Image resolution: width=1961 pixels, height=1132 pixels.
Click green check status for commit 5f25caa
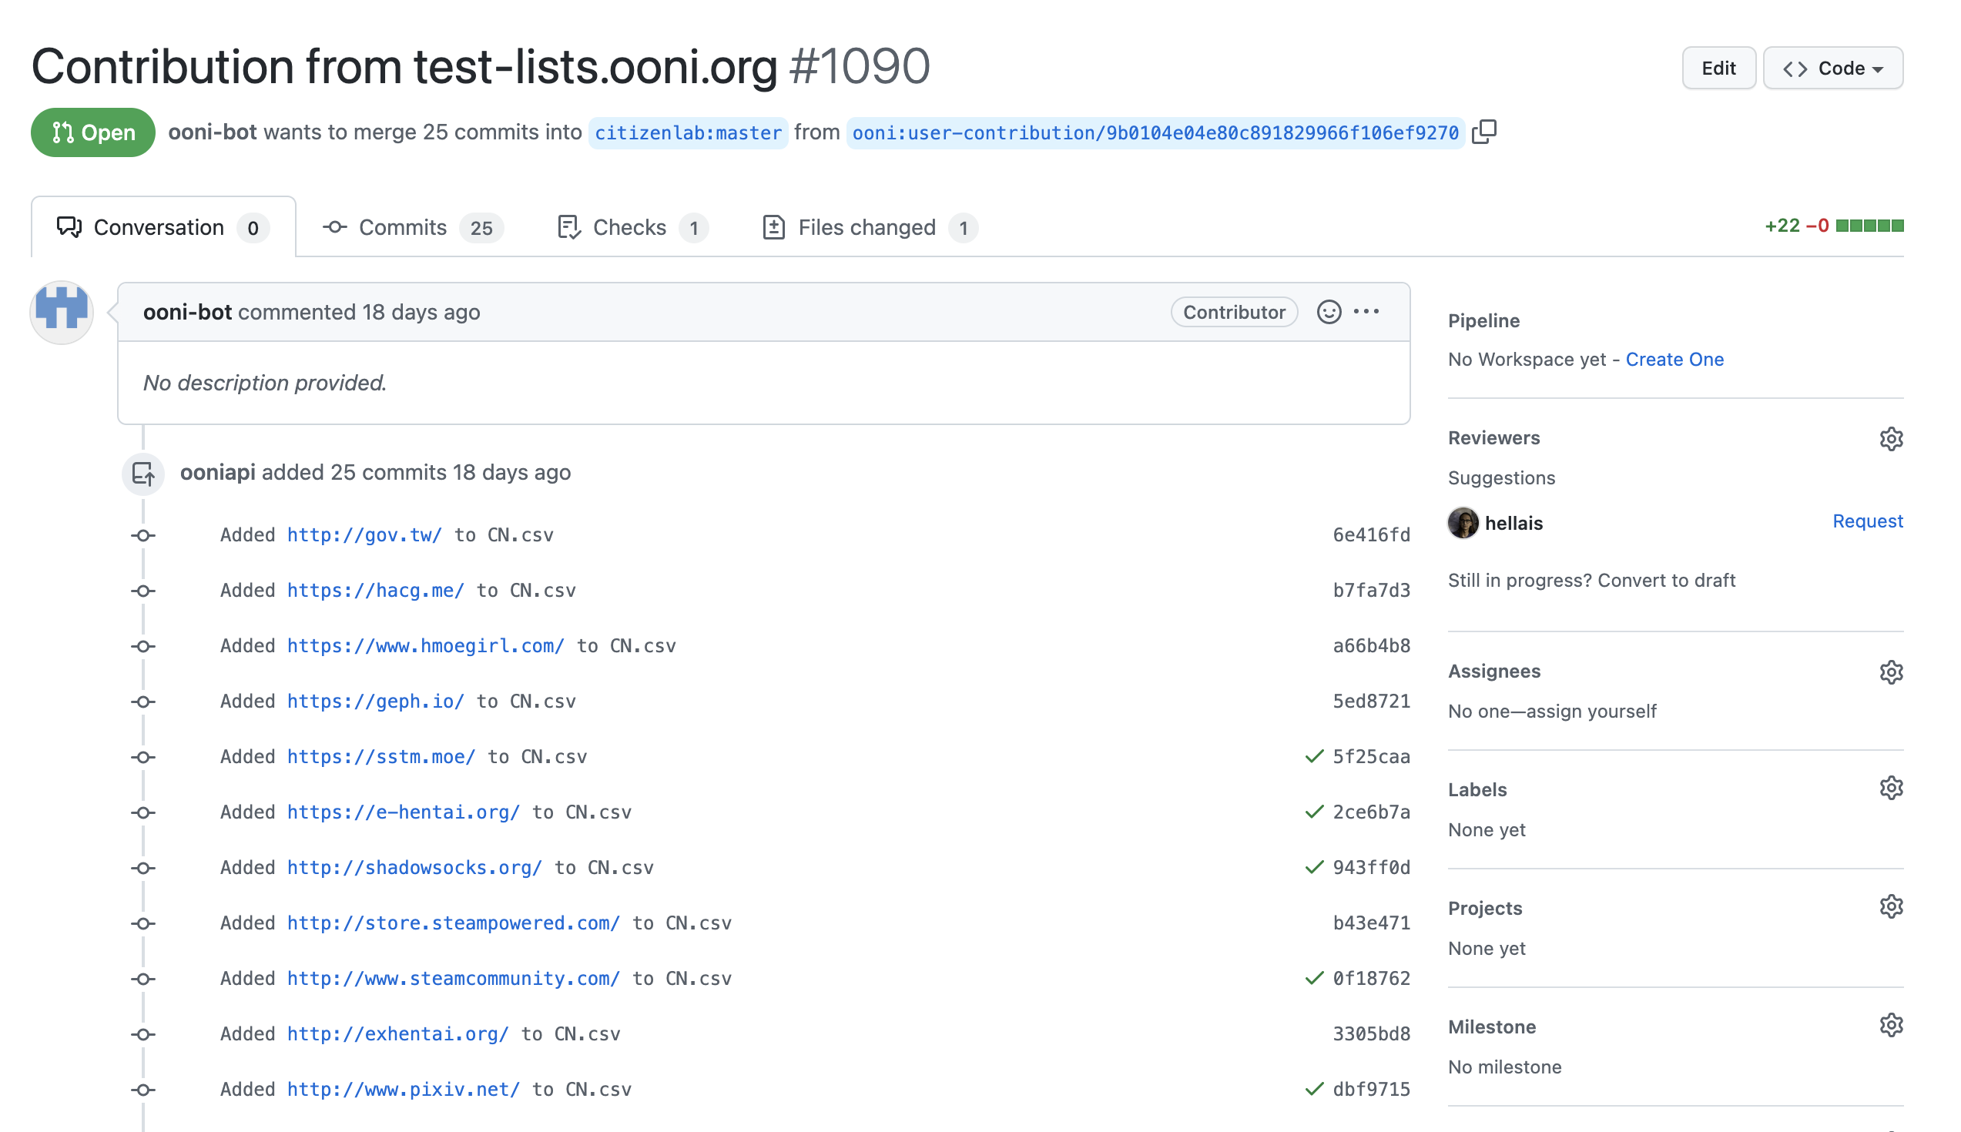[1313, 756]
